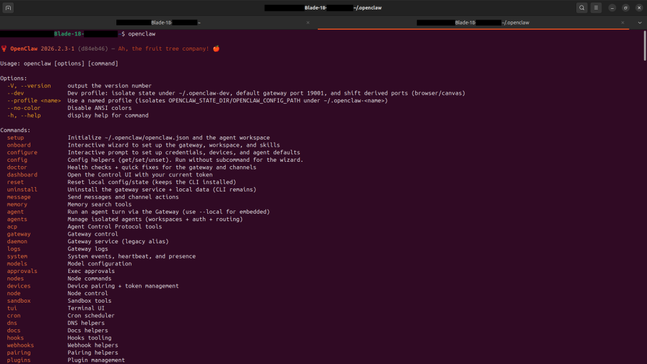Open the terminal search icon
The image size is (647, 364).
581,8
